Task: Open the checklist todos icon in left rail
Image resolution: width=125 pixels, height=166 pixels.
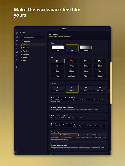Action: [x=17, y=59]
